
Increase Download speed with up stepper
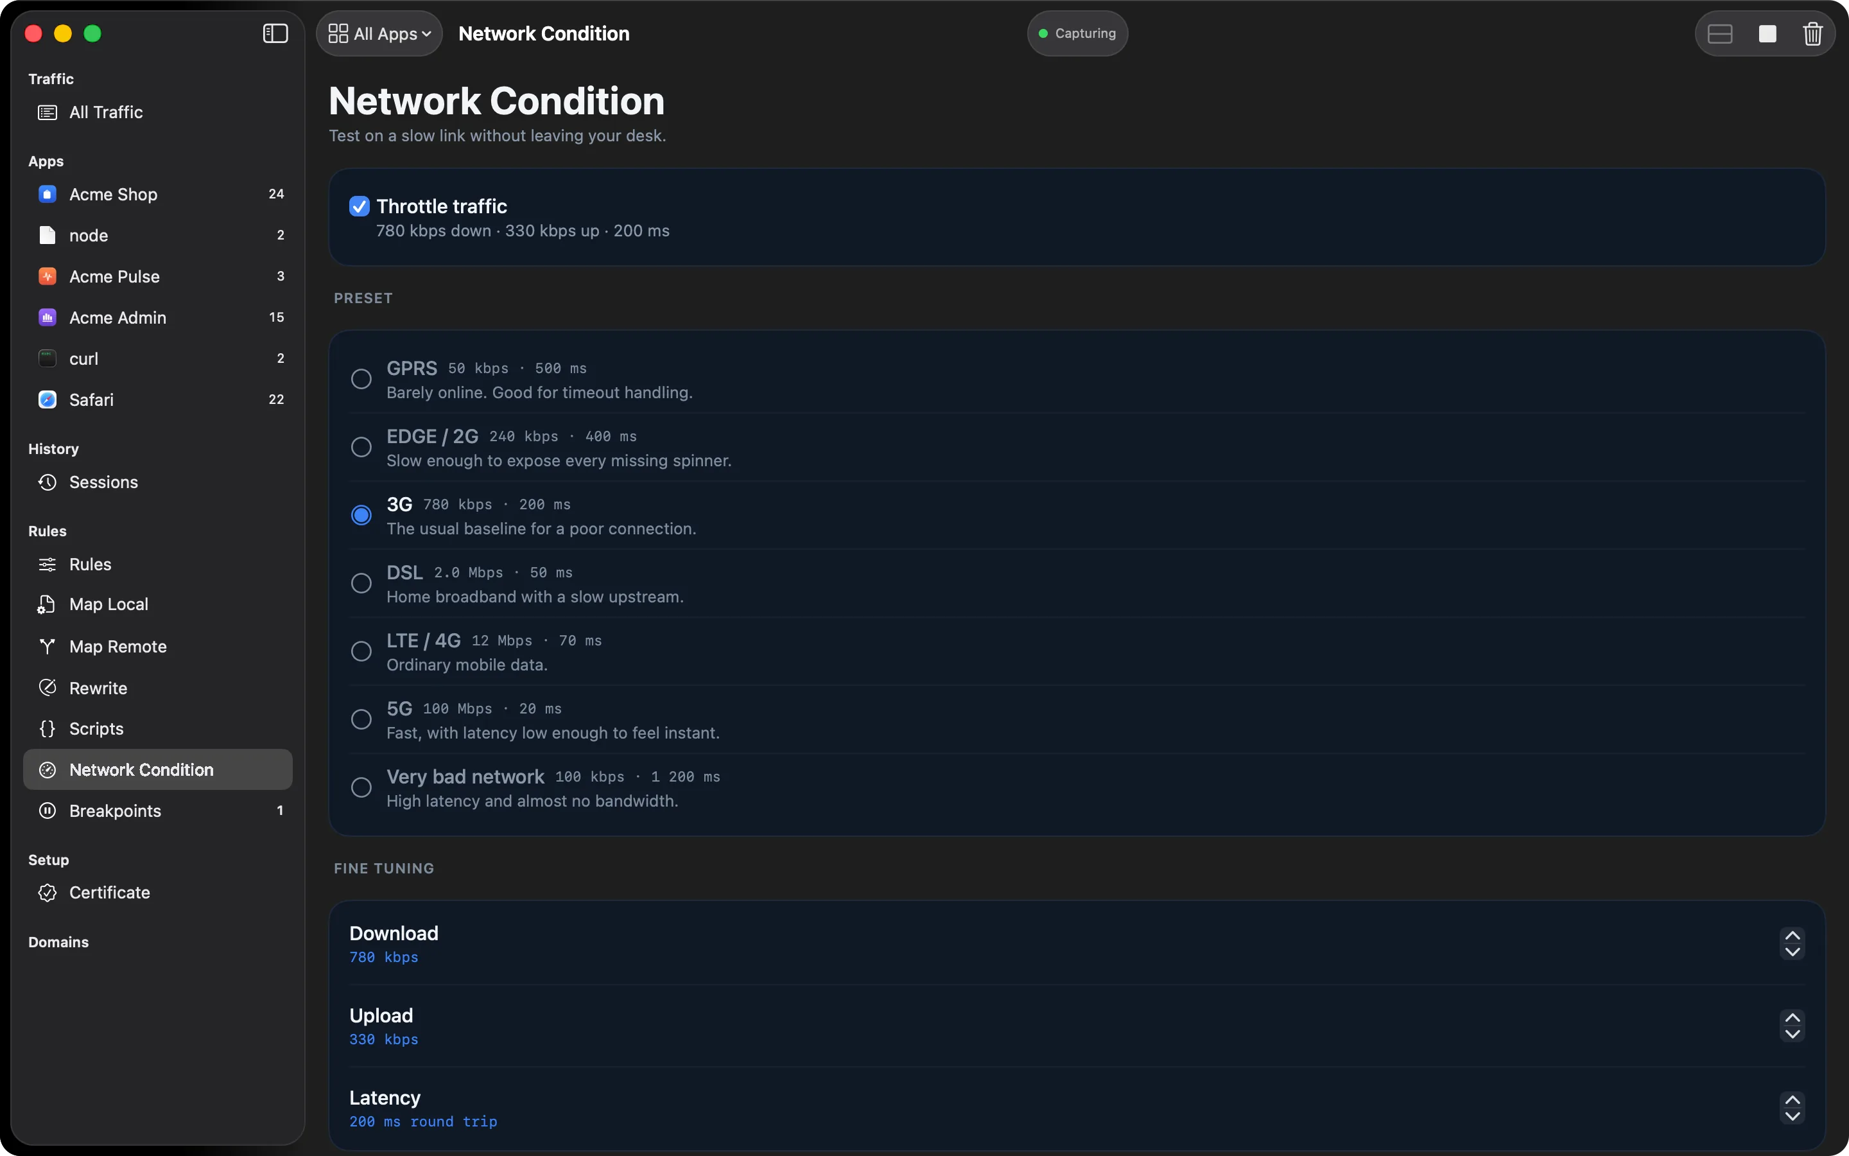pos(1792,936)
